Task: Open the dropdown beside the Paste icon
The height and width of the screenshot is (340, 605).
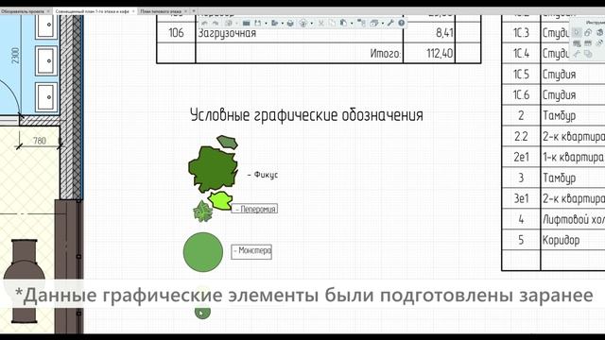Action: point(352,24)
